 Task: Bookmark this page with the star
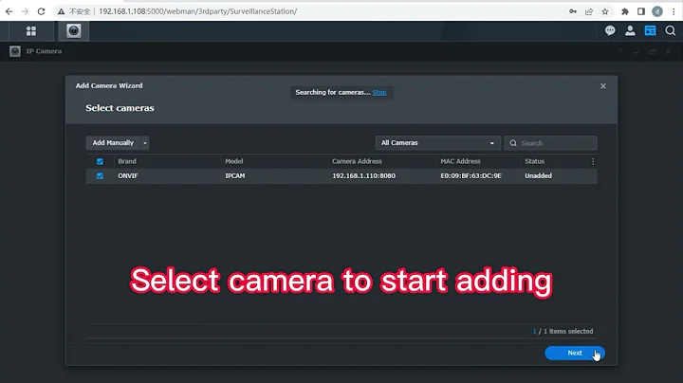pos(605,11)
